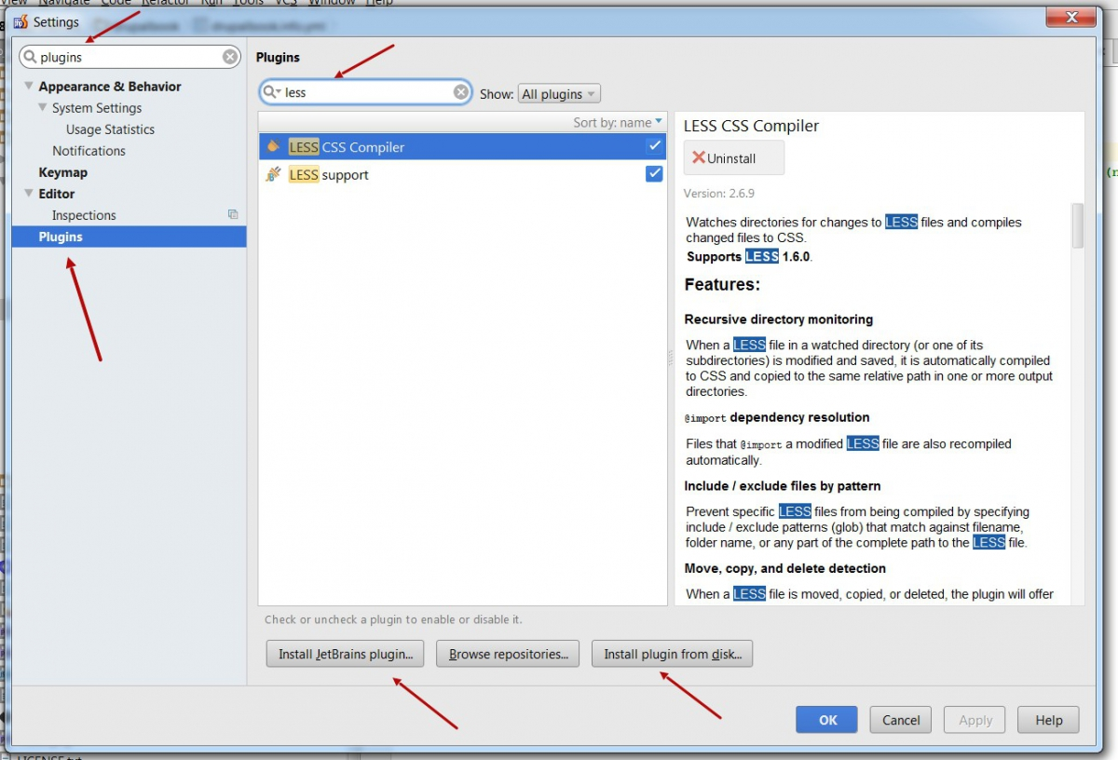
Task: Collapse the Editor tree node
Action: pos(28,194)
